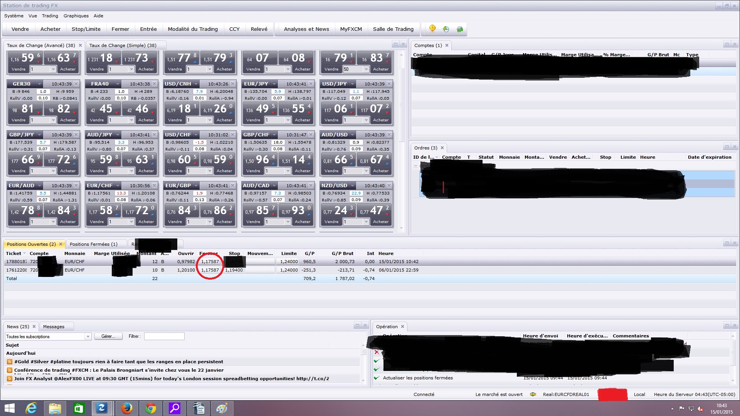Click the Stop/Limite toolbar button
The image size is (740, 416).
pos(86,29)
